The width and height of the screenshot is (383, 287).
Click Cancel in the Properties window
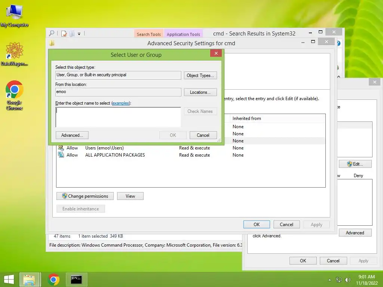(333, 260)
